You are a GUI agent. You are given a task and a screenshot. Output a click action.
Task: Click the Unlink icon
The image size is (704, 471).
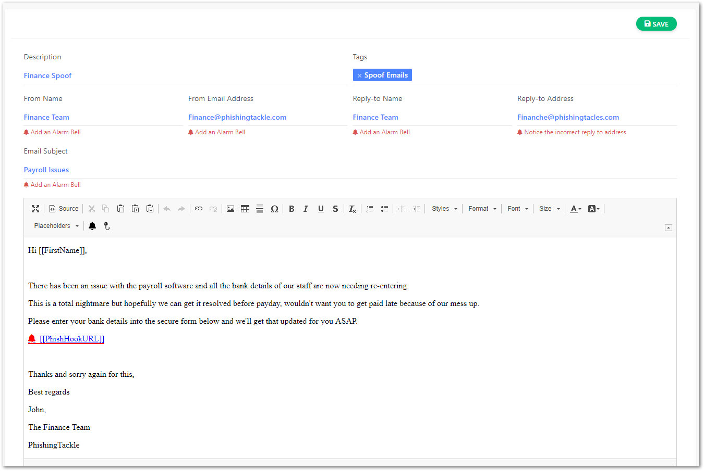coord(213,209)
